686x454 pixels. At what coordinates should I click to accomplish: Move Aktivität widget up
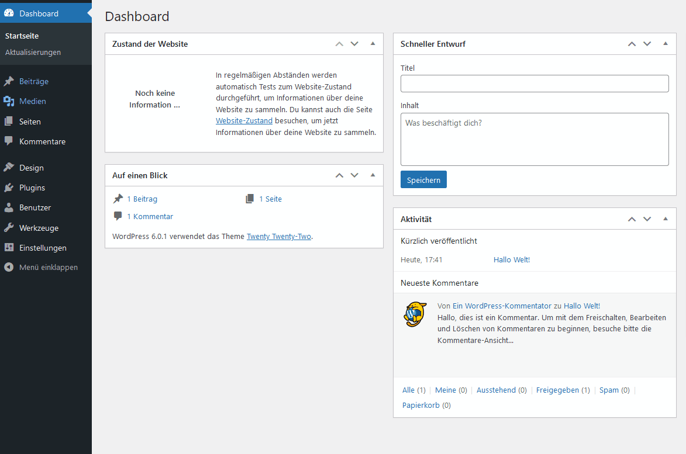632,219
